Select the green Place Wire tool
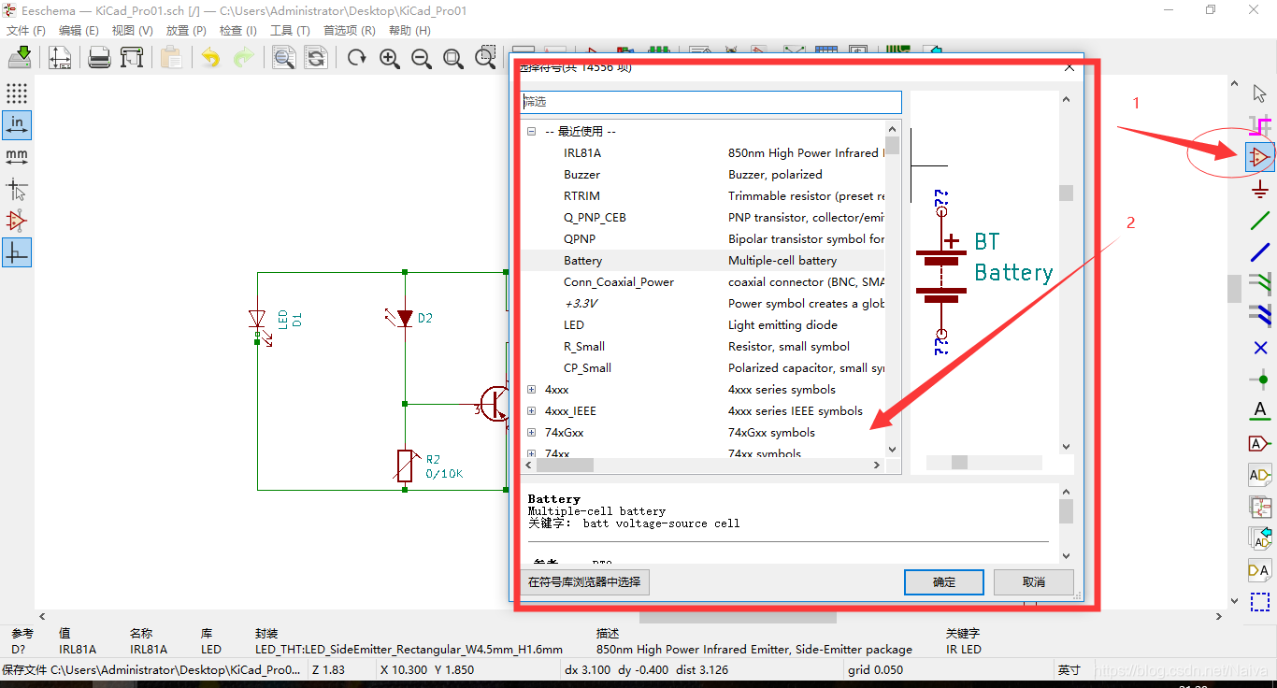 [x=1260, y=222]
